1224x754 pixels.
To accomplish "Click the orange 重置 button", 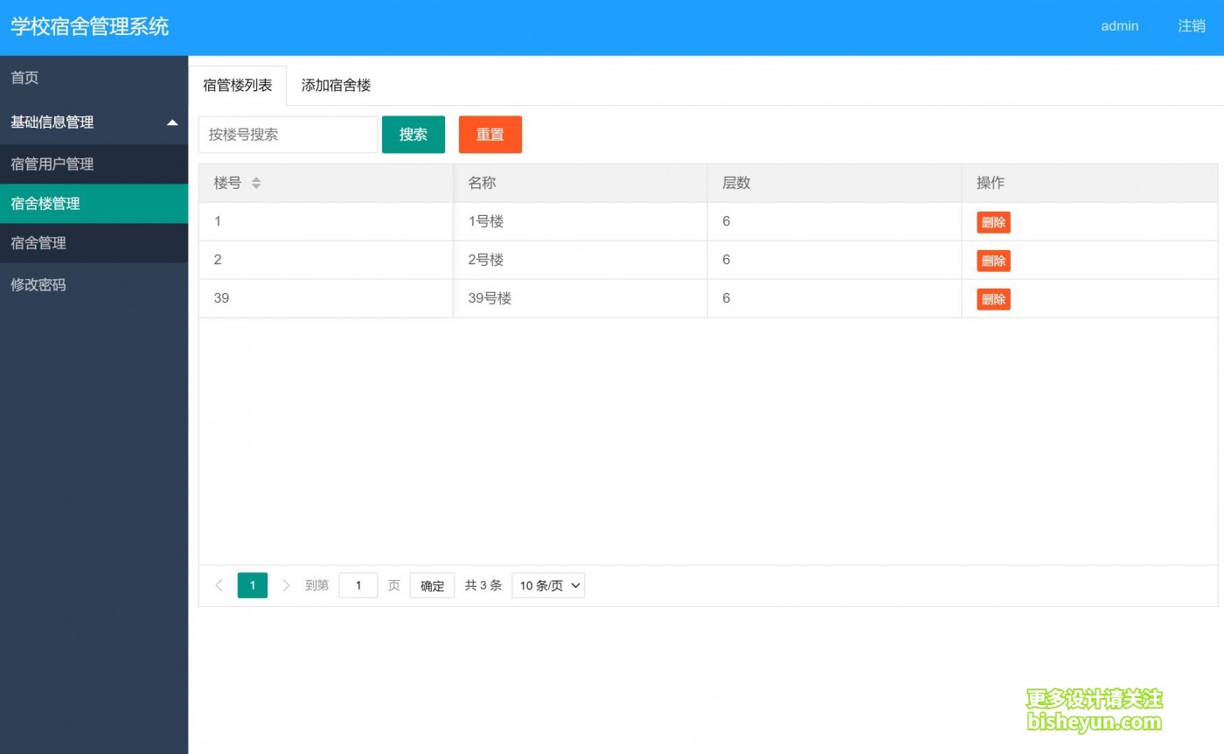I will (490, 135).
